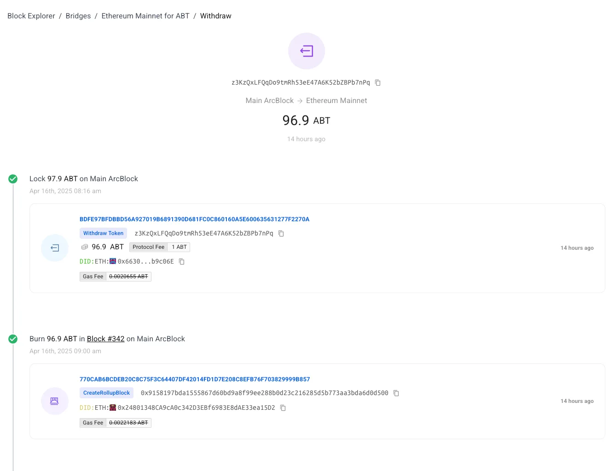615x471 pixels.
Task: Click the header address z3KzQxLFQqDo9tmRh53eE47A6K52bZBPb7nPq
Action: pos(301,82)
